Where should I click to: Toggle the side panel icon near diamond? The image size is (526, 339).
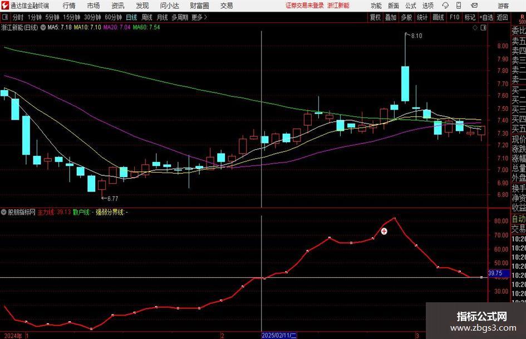[x=483, y=28]
